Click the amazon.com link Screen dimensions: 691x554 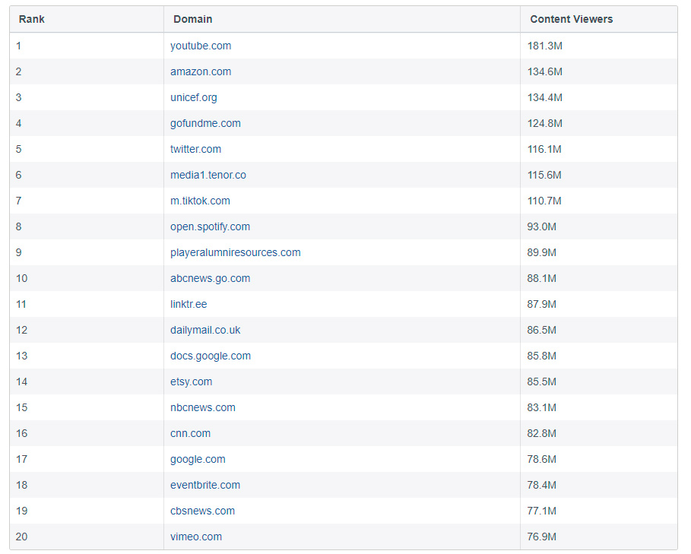(201, 71)
